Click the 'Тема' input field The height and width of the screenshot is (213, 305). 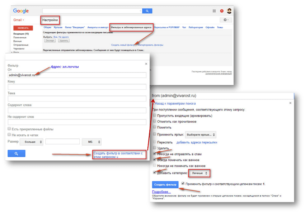click(x=77, y=99)
